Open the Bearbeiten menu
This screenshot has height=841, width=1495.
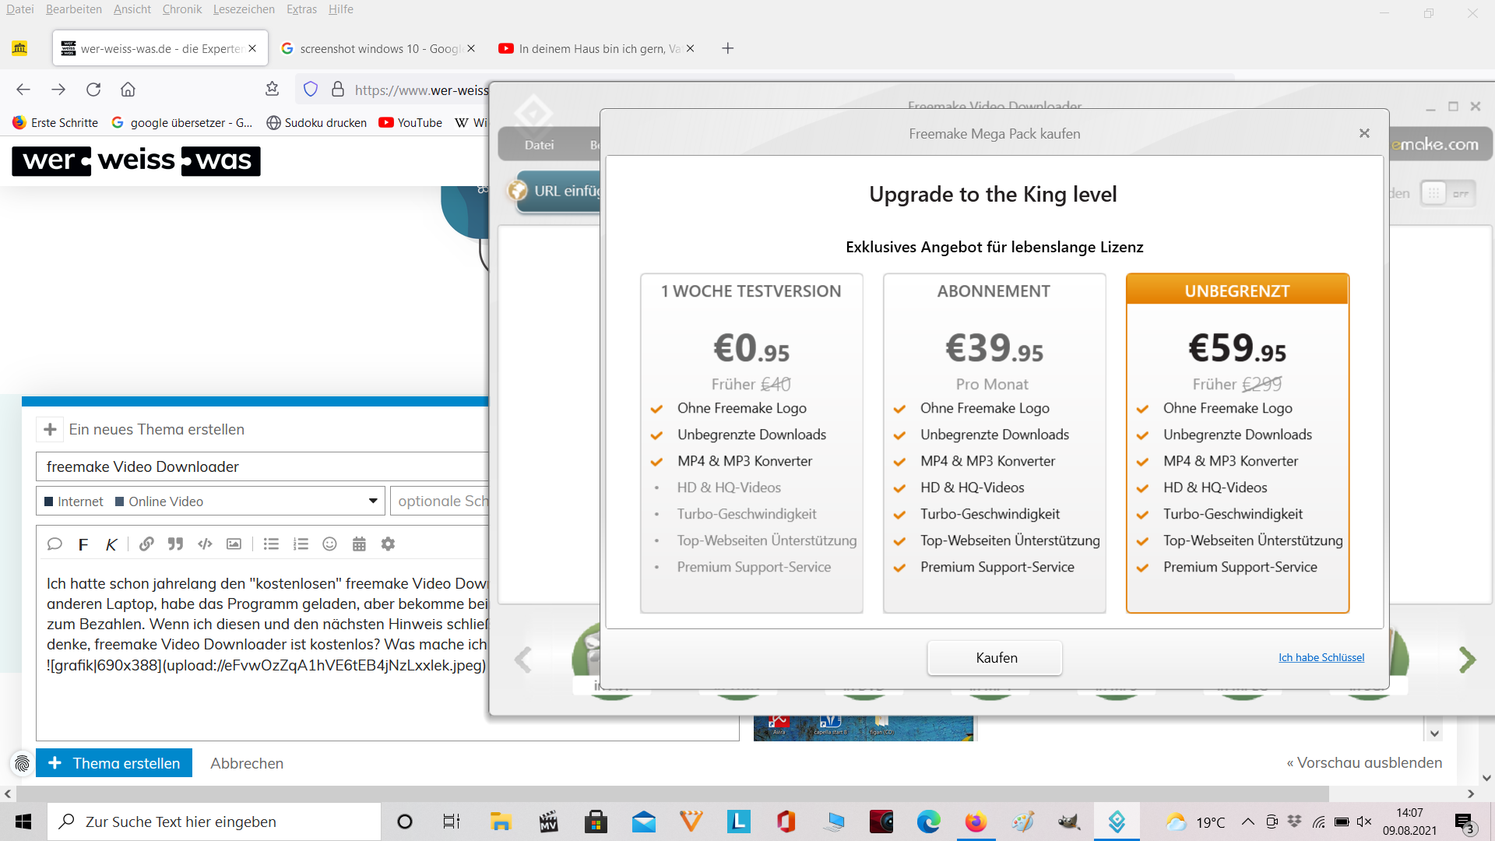(x=73, y=9)
